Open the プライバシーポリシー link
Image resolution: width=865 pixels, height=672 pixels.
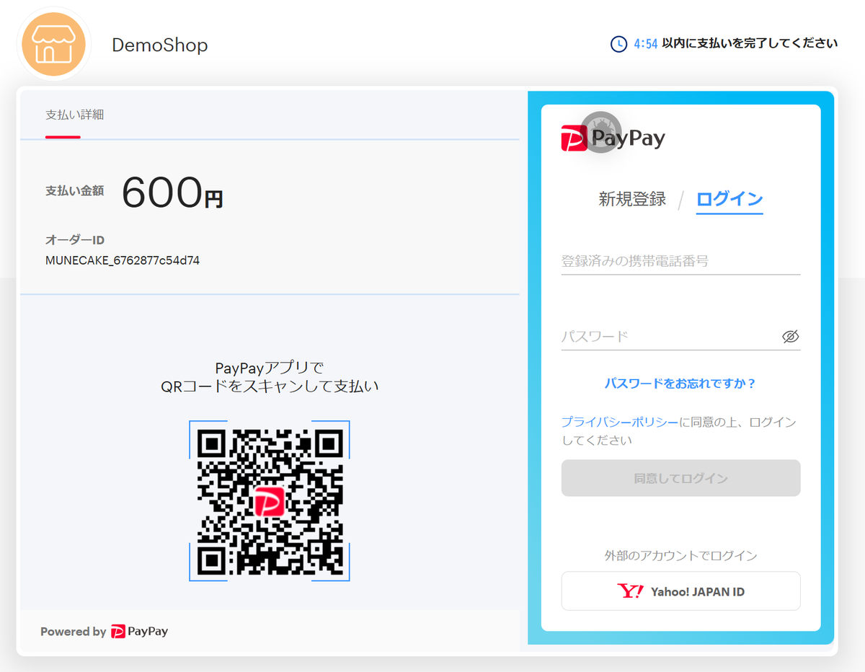tap(619, 422)
